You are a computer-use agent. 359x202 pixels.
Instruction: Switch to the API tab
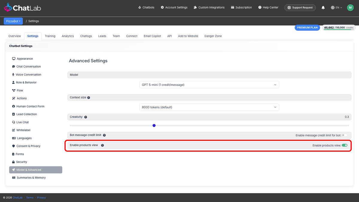[x=169, y=36]
